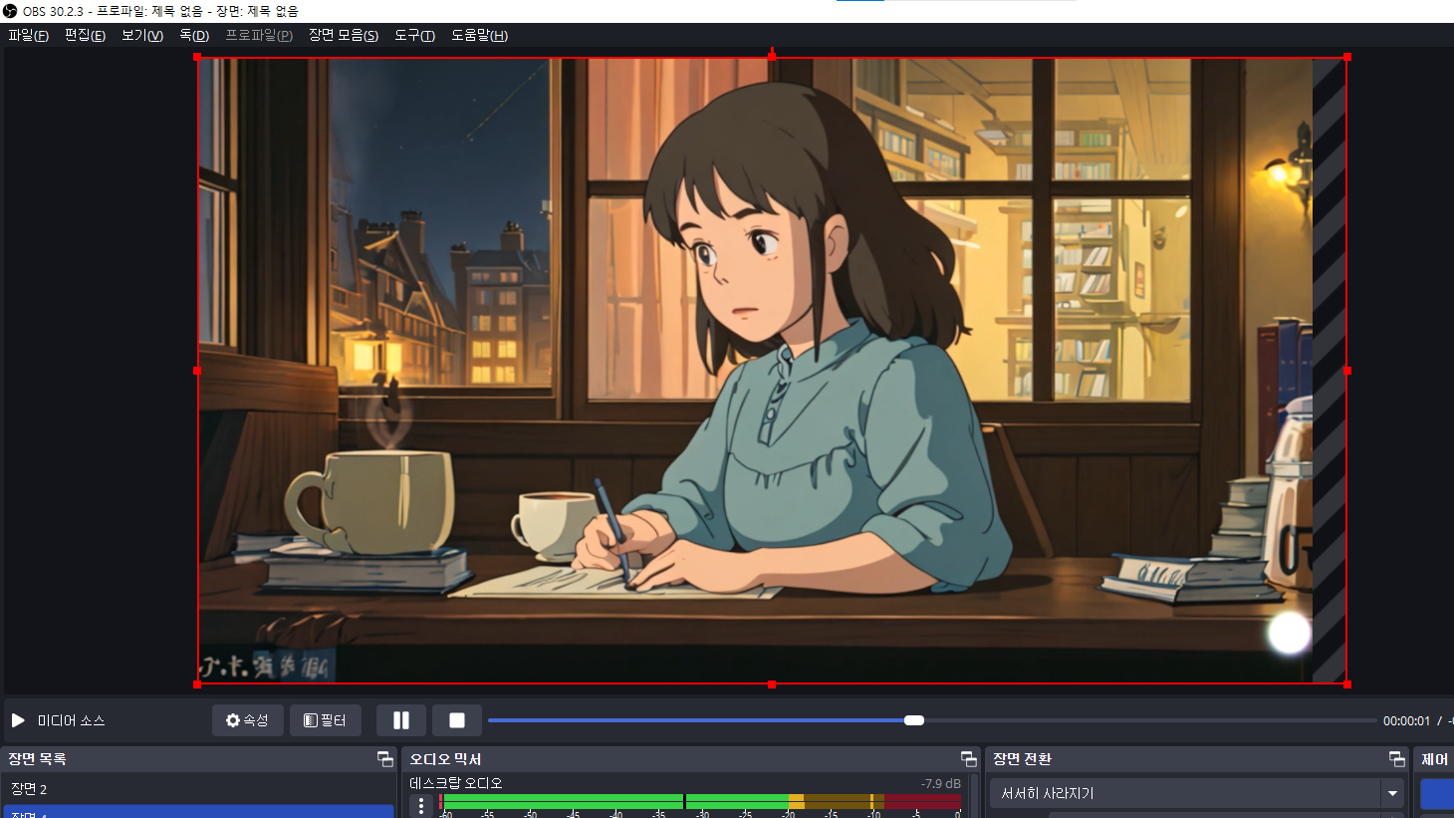Open the 보기(V) menu
1454x818 pixels.
[142, 35]
